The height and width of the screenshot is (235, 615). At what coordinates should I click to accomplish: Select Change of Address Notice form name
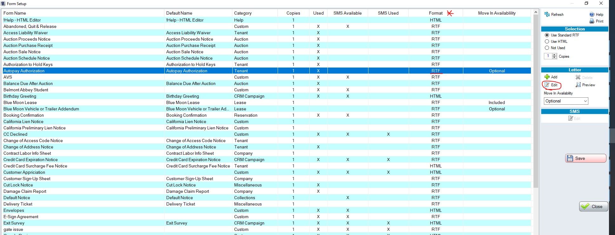[x=28, y=147]
